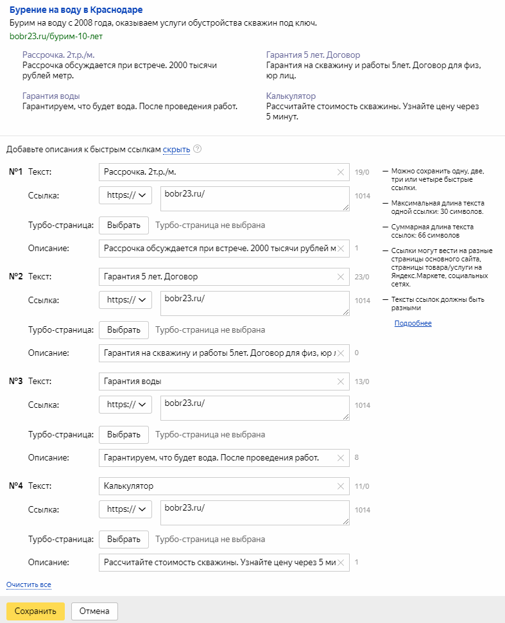Screen dimensions: 505x623
Task: Open the 'Подробнее' help link
Action: pos(413,324)
